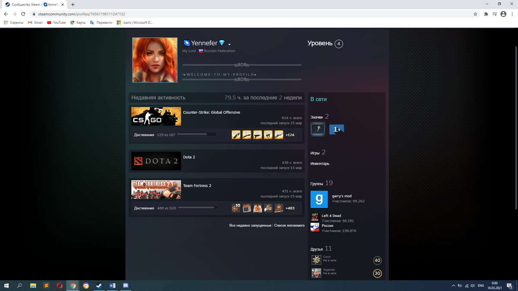
Task: Click Crest's level 40 badge
Action: pyautogui.click(x=377, y=260)
